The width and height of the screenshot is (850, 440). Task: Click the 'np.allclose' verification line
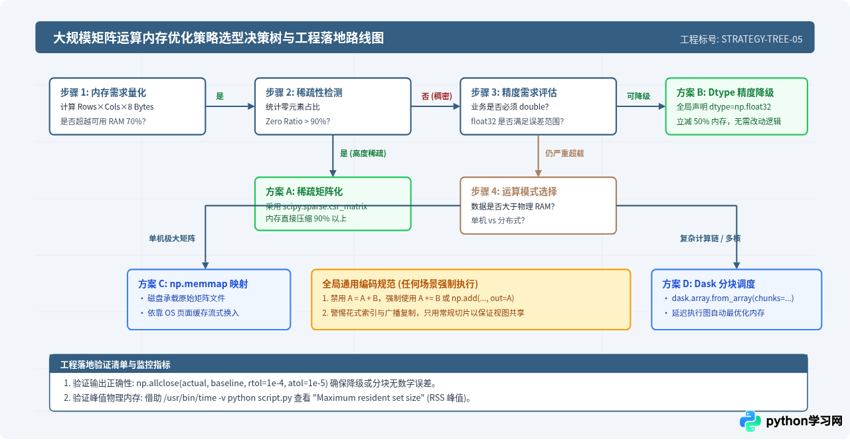tap(250, 384)
